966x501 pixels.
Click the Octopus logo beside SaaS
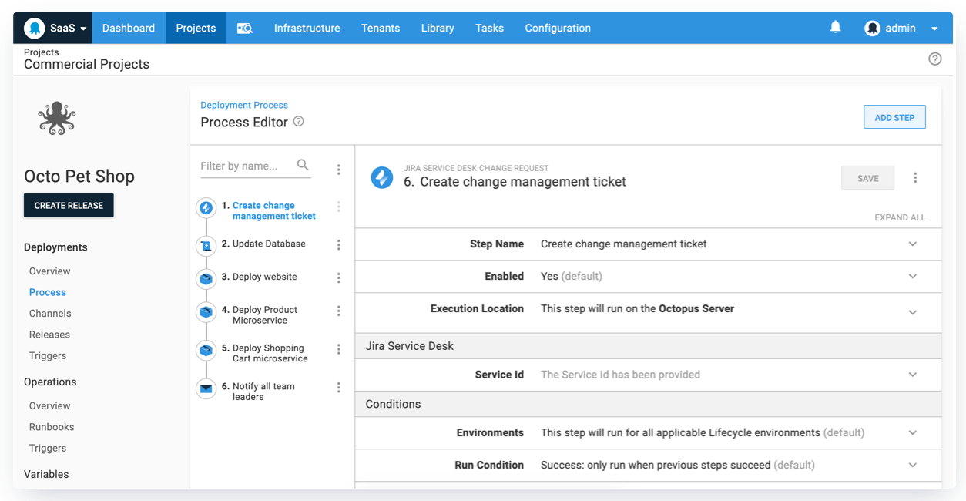pos(34,29)
